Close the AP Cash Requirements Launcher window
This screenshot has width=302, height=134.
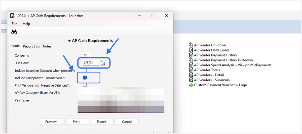click(166, 16)
